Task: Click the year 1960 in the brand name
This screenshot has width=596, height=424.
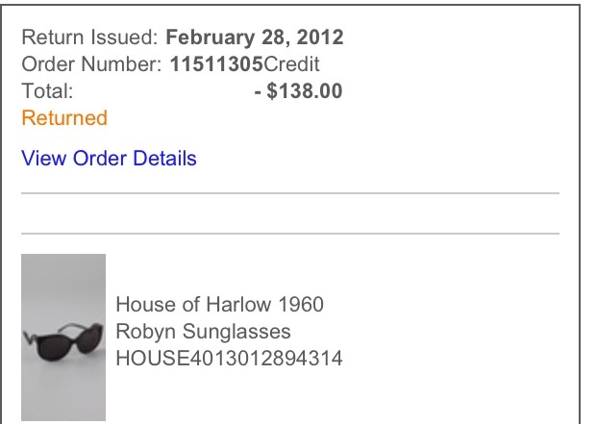Action: [x=301, y=304]
